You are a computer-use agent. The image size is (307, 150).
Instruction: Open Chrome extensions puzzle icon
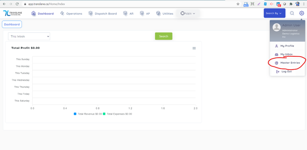coord(291,4)
